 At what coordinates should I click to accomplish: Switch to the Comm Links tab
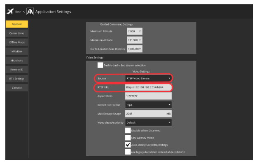pyautogui.click(x=17, y=33)
